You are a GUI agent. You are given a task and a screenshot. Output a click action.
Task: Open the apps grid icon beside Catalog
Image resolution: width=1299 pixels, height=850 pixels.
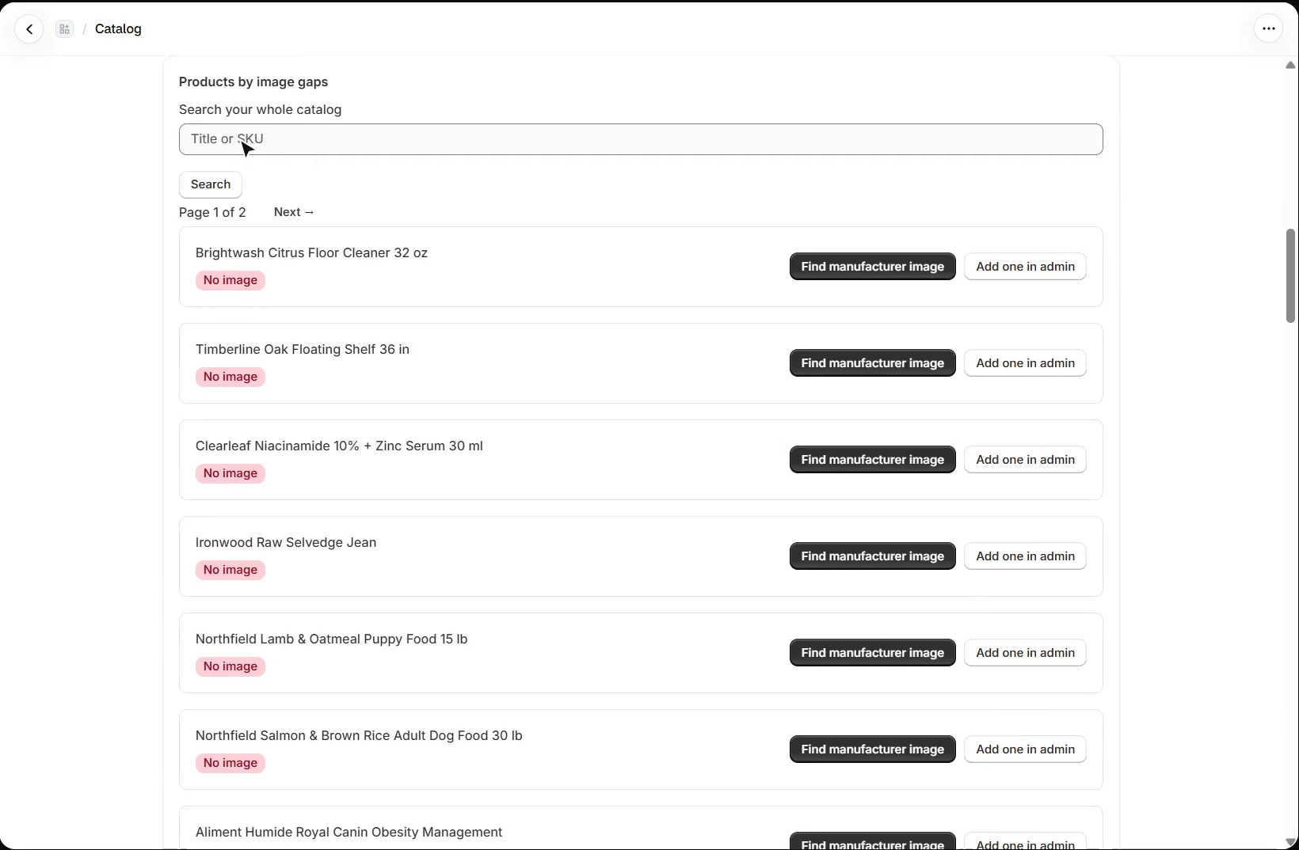click(x=65, y=29)
